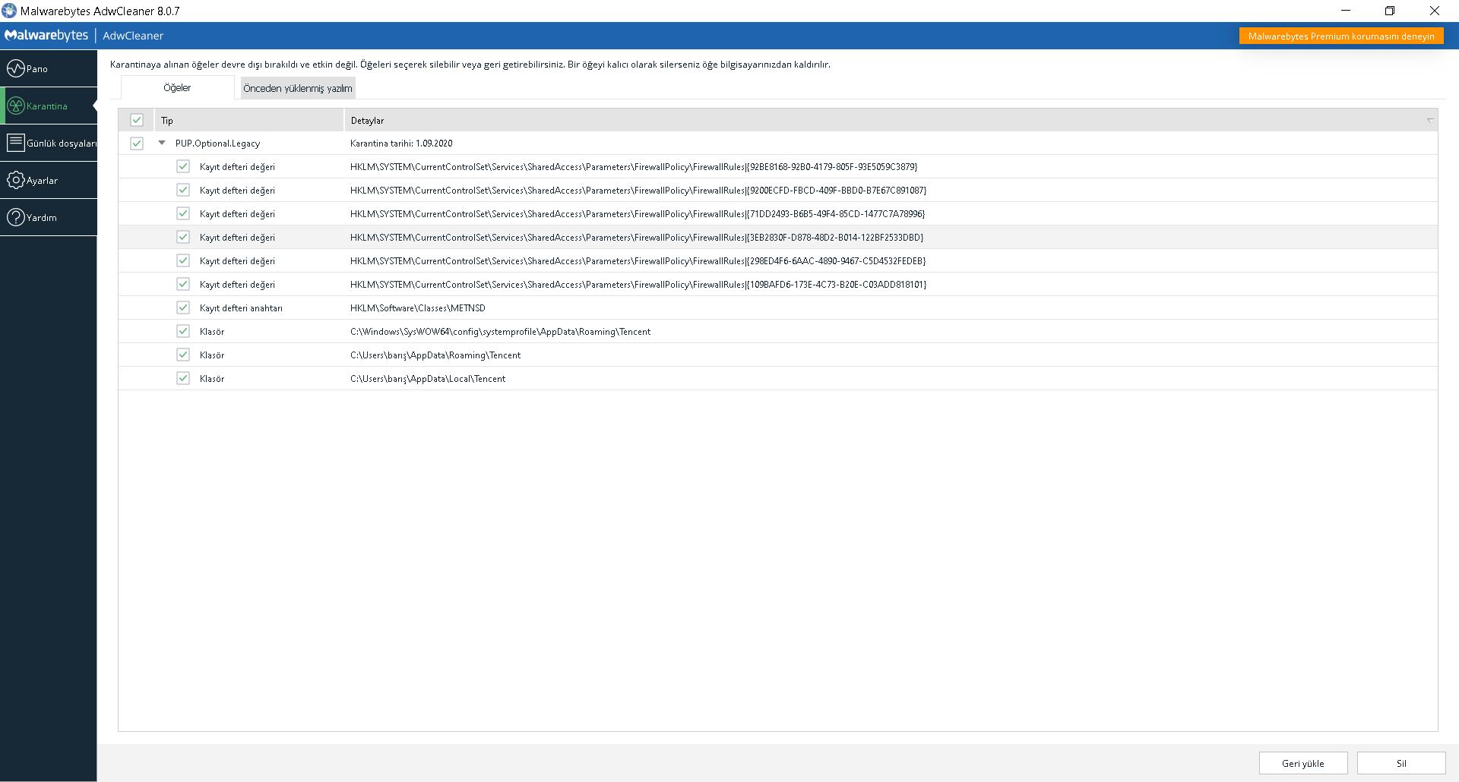Uncheck checkbox for Local\Tencent folder
Image resolution: width=1459 pixels, height=782 pixels.
183,378
